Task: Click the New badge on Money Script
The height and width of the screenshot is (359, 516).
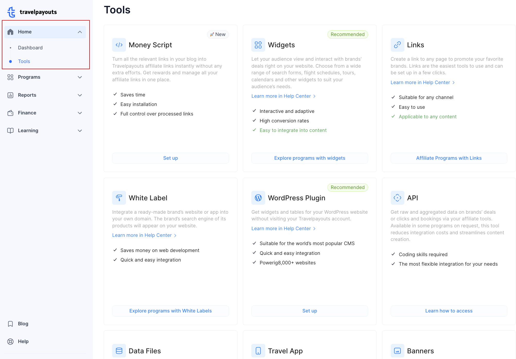Action: 218,34
